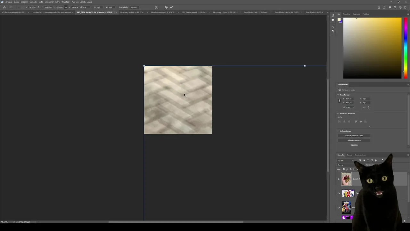Open the History panel icon in collapsed dock
This screenshot has height=231, width=410.
pos(333,15)
